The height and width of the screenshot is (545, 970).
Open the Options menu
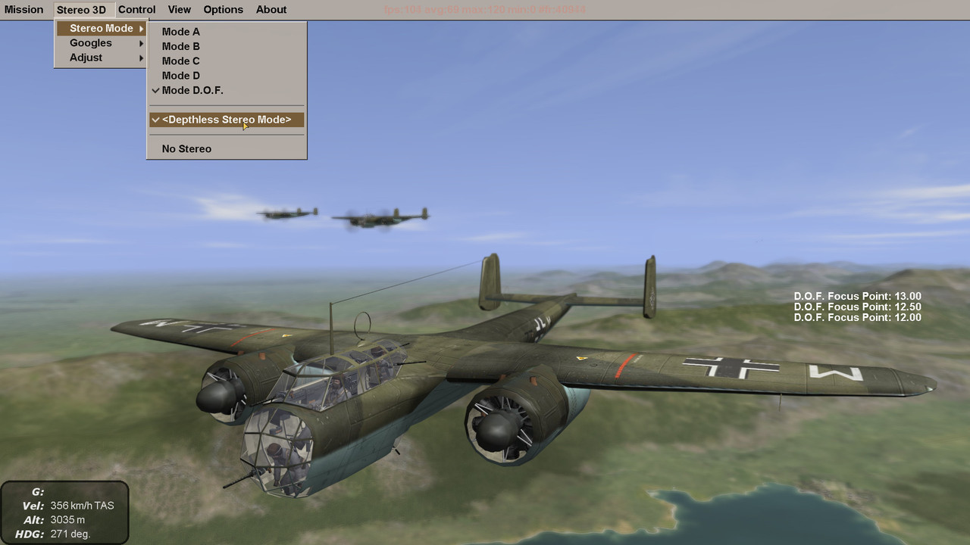point(224,10)
